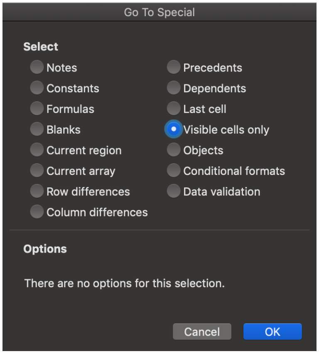Screen dimensions: 319x354
Task: Select Row differences radio button
Action: (x=37, y=191)
